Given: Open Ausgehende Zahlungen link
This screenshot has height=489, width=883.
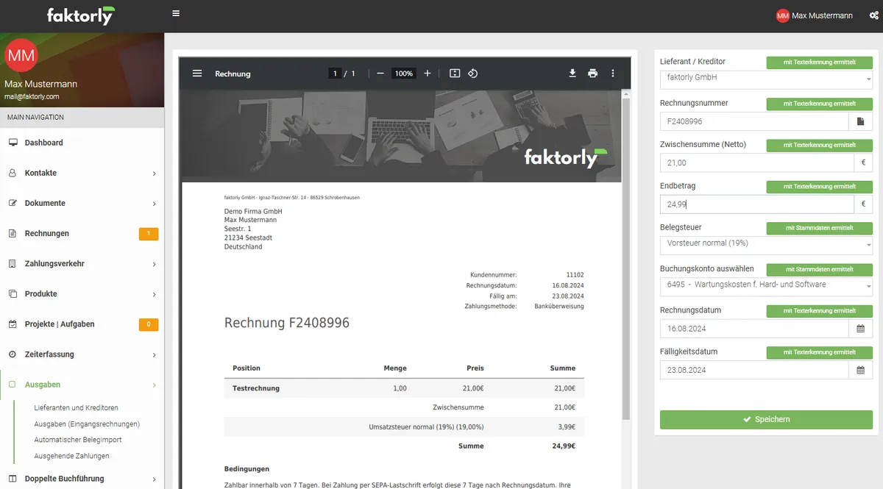Looking at the screenshot, I should pyautogui.click(x=72, y=456).
